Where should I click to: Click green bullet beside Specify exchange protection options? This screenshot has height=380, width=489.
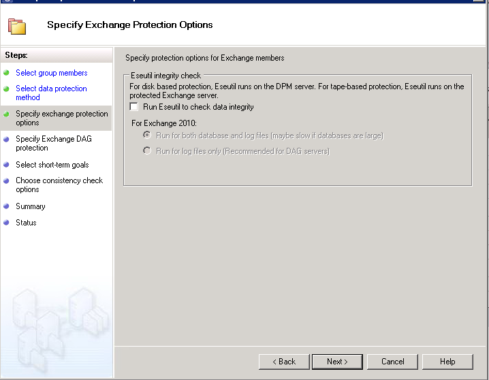(6, 114)
